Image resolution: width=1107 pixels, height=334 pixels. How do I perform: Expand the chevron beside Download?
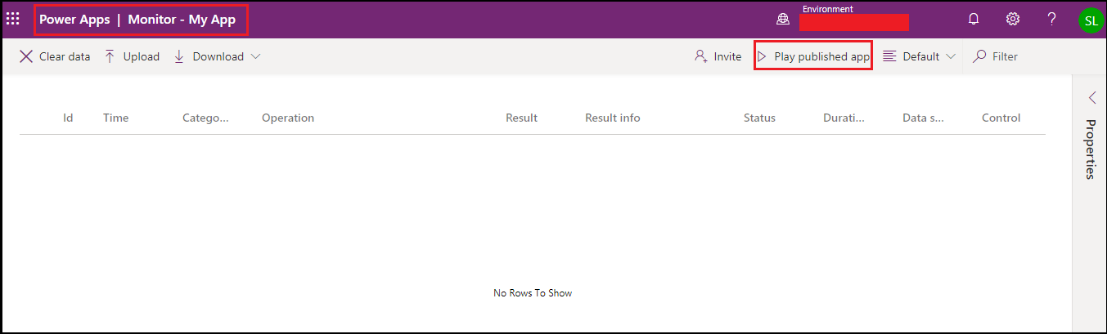(x=255, y=56)
